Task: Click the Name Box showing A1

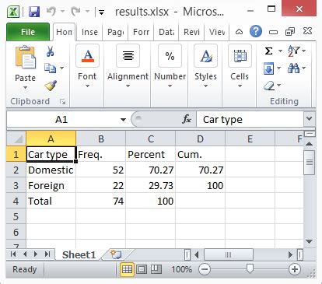Action: click(x=61, y=119)
